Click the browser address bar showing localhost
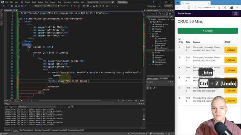Viewport: 241px width, 135px height. tap(206, 7)
